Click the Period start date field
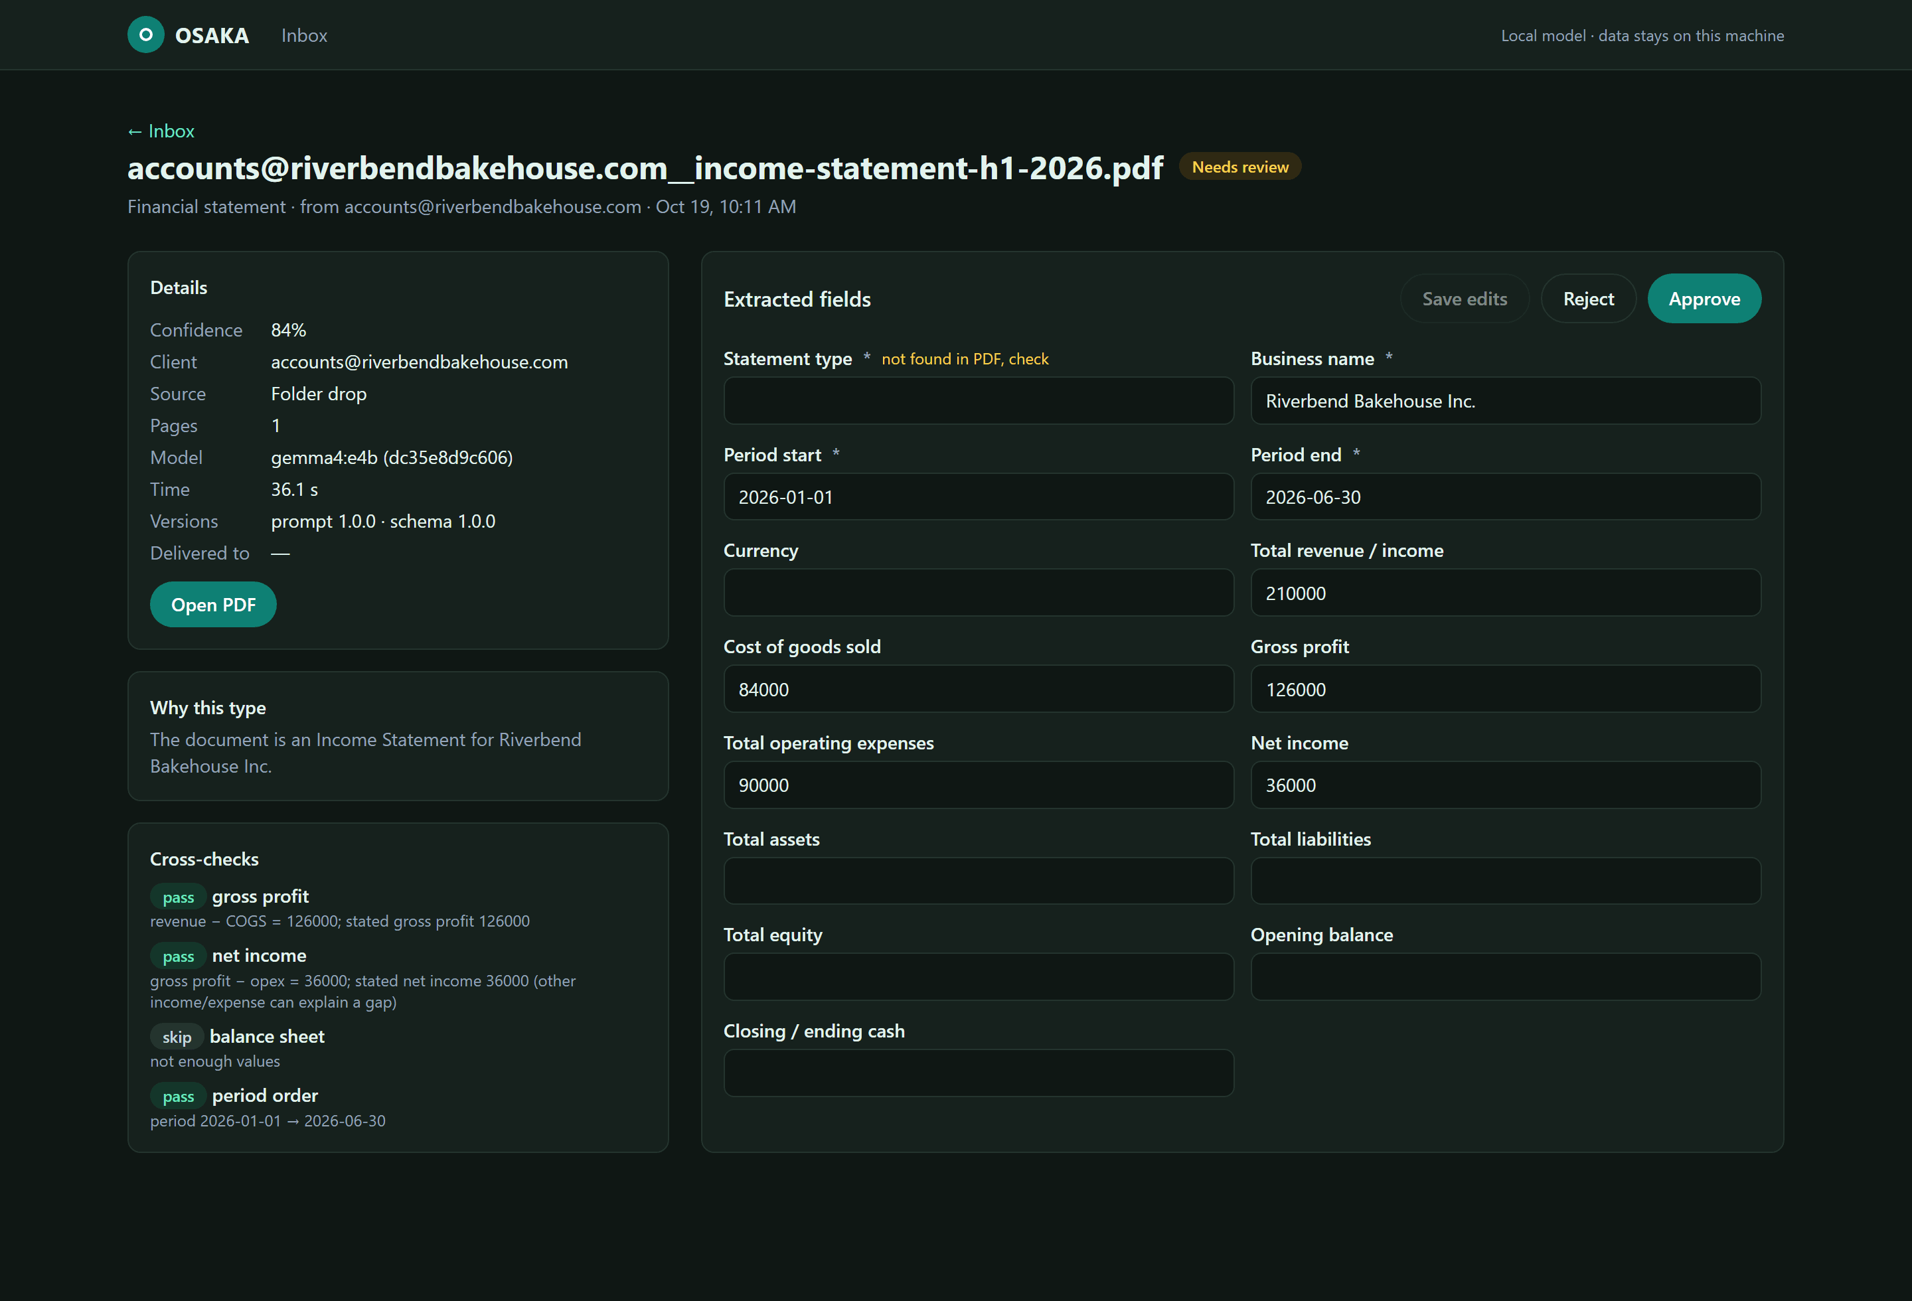The image size is (1912, 1301). click(x=978, y=497)
